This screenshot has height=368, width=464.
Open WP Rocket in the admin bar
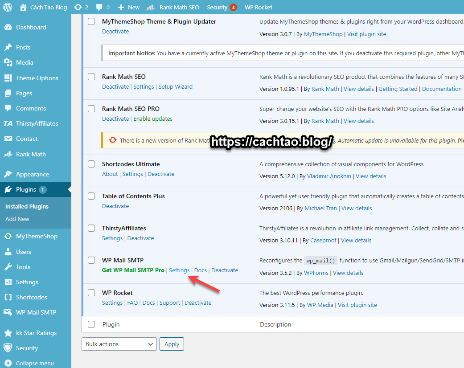pos(259,8)
